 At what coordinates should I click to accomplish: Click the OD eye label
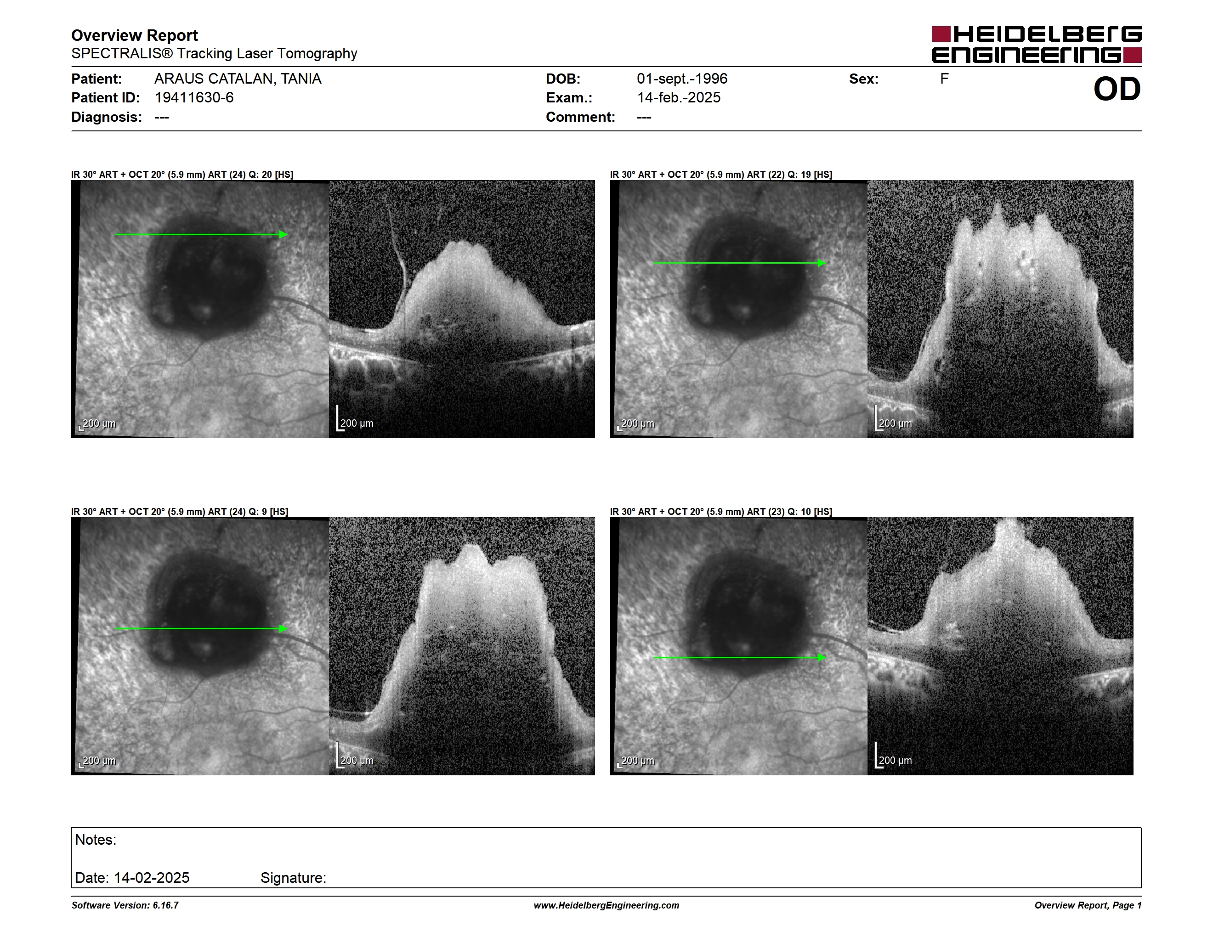(x=1117, y=90)
